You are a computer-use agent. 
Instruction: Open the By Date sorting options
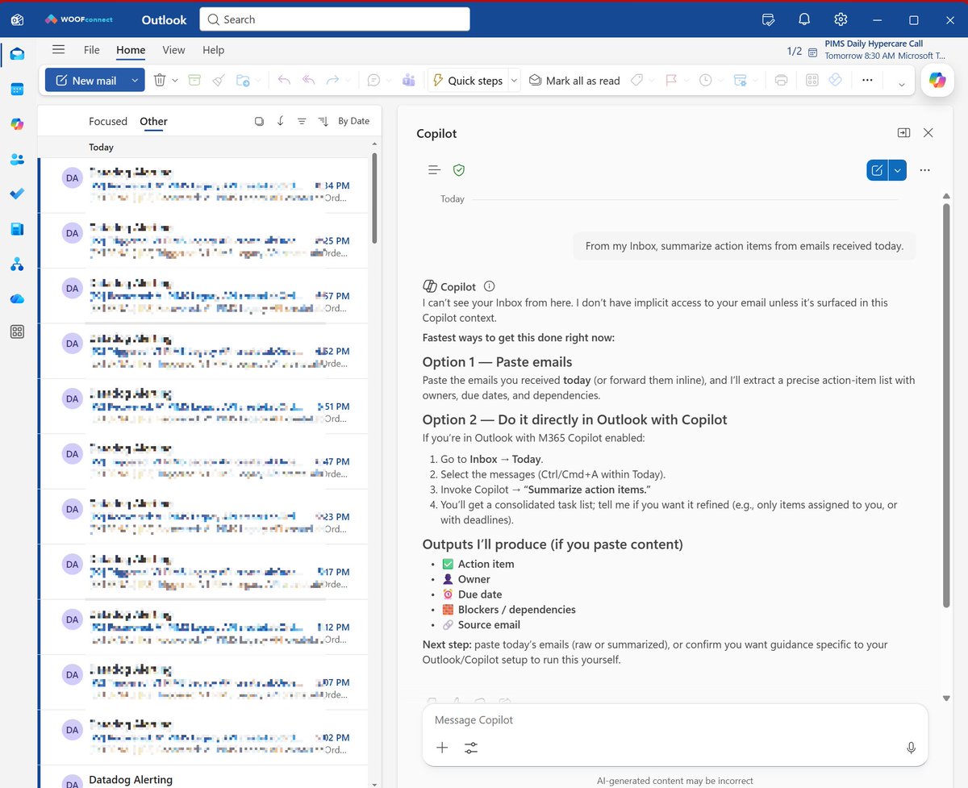click(x=353, y=120)
